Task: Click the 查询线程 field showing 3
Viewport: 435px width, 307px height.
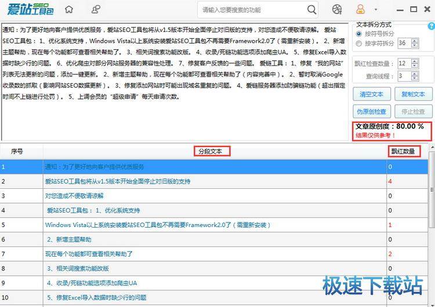Action: 404,76
